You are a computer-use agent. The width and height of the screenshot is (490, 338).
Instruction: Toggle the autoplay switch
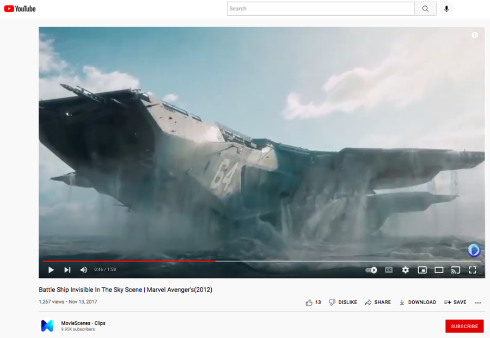pos(371,270)
